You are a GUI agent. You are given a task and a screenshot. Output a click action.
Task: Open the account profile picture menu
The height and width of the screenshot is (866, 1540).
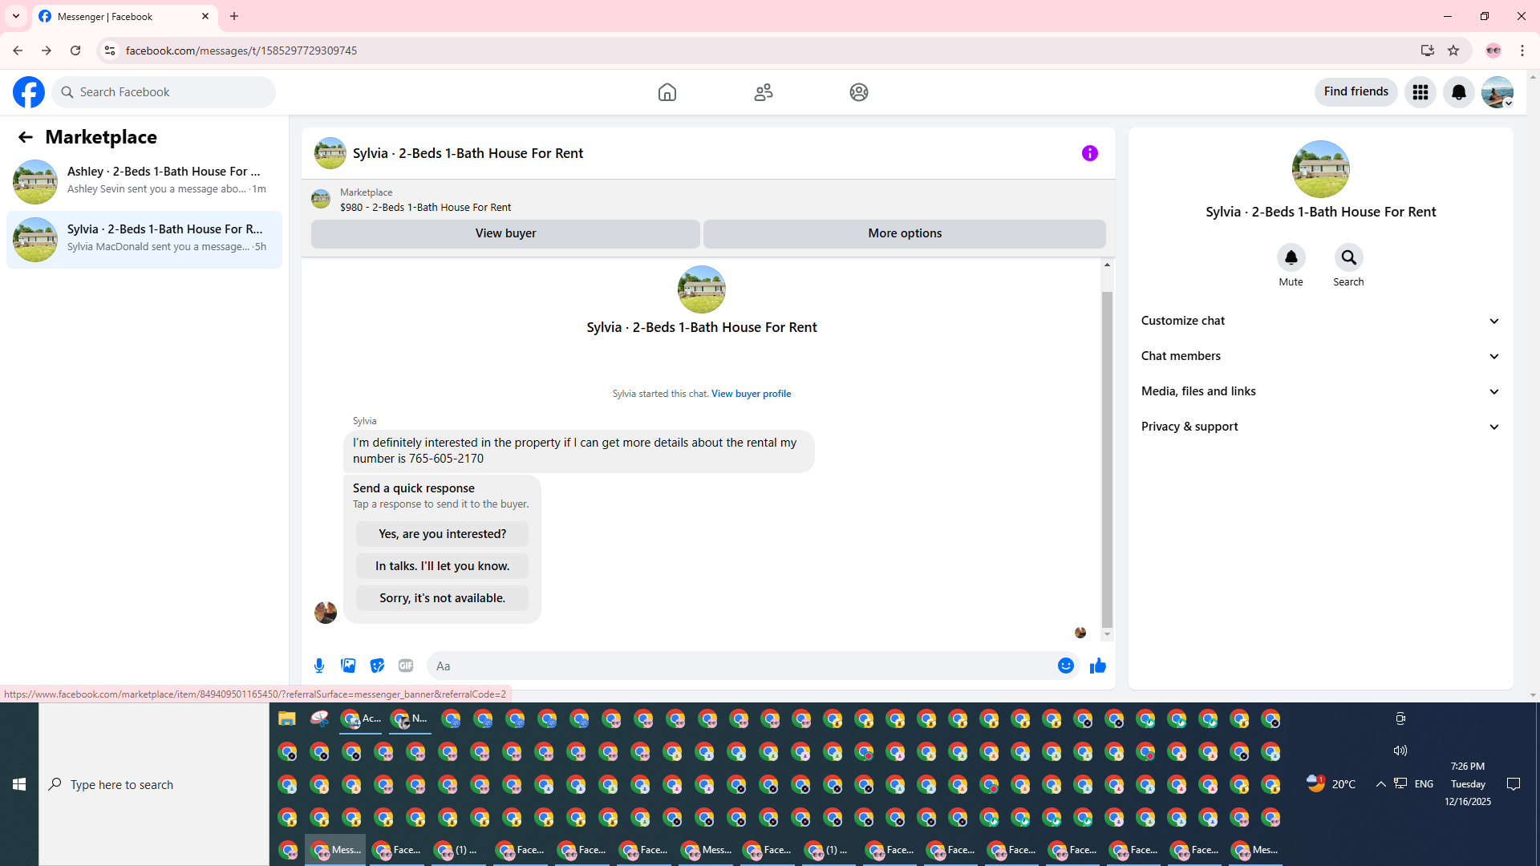[1497, 92]
